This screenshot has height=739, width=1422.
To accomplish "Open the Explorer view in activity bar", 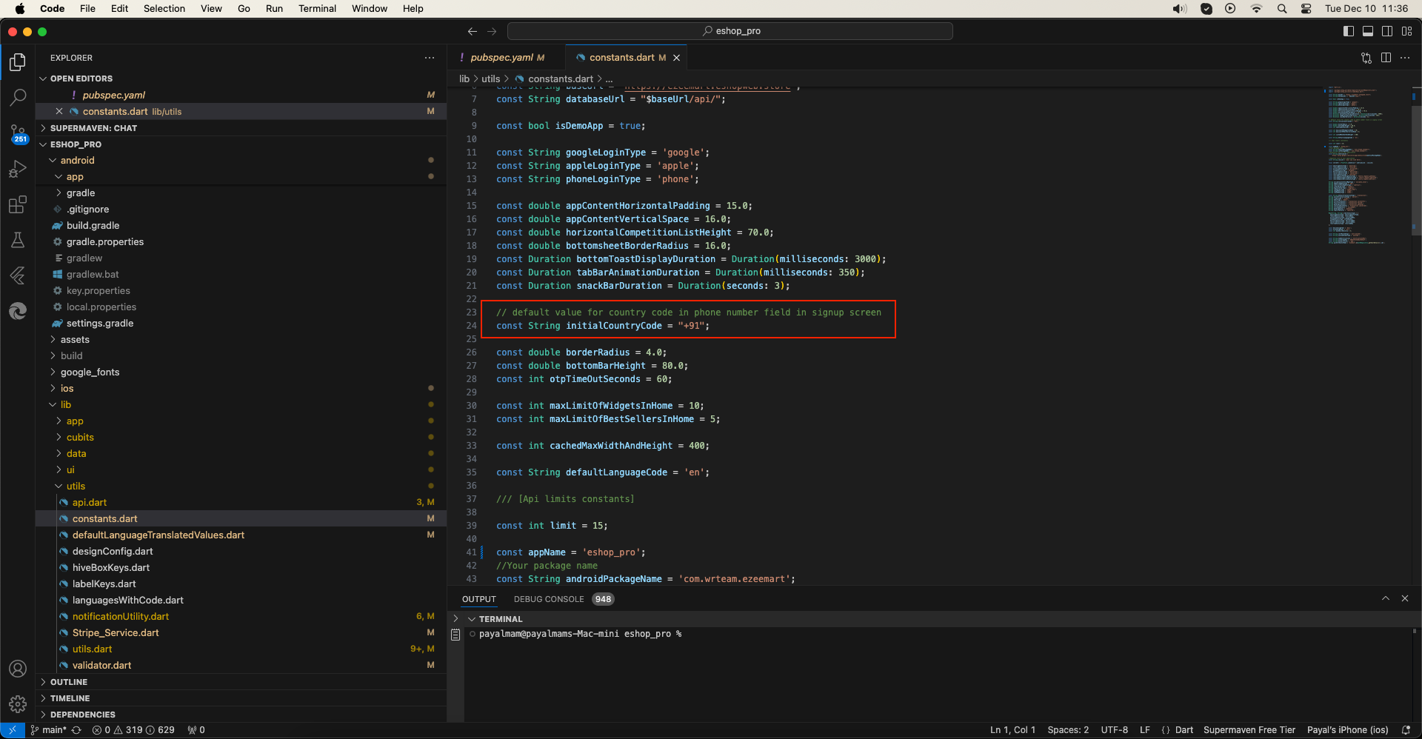I will point(18,62).
